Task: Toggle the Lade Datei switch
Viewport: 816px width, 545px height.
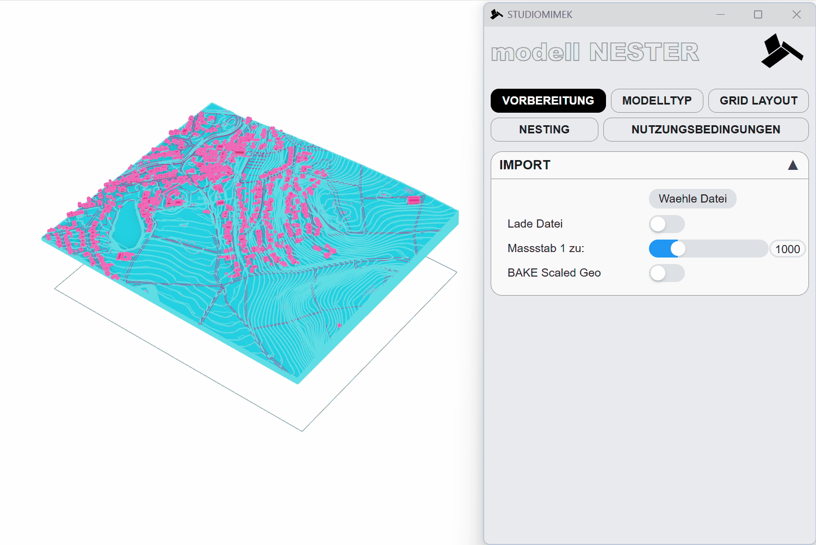Action: click(667, 224)
